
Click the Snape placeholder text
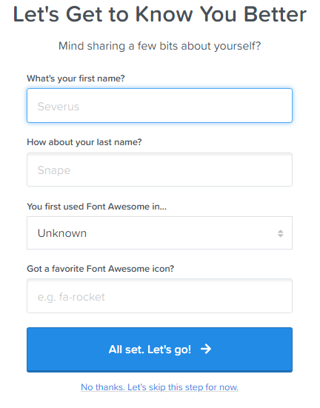pyautogui.click(x=54, y=170)
